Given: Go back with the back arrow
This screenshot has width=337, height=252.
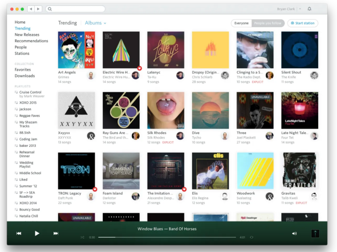Looking at the screenshot, I should click(x=31, y=9).
